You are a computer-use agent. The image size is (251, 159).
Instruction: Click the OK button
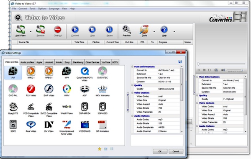coord(160,151)
